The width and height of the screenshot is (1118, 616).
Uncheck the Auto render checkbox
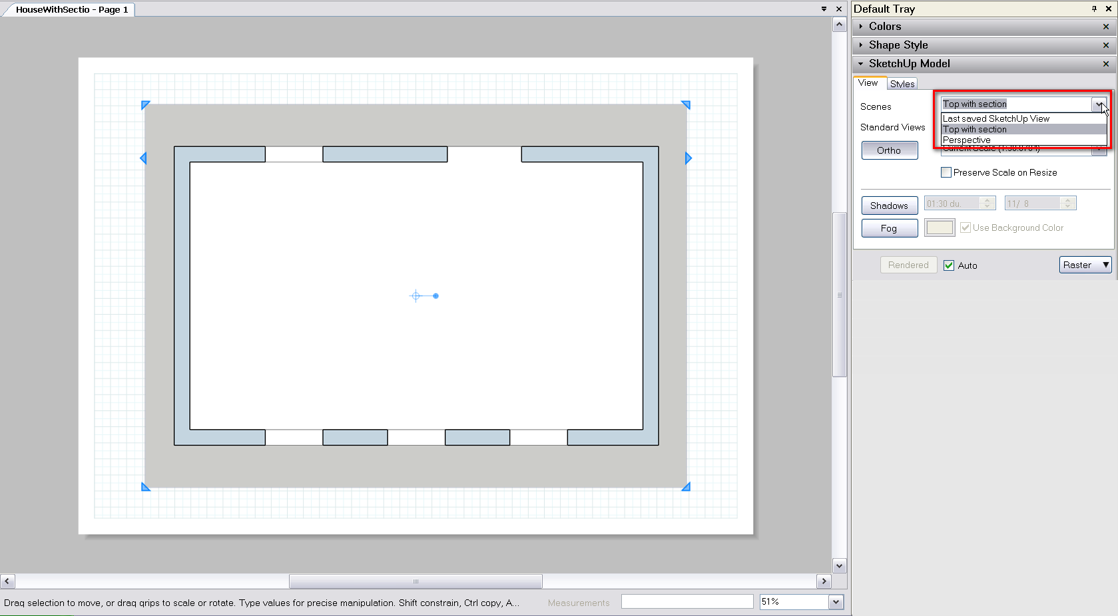[949, 265]
